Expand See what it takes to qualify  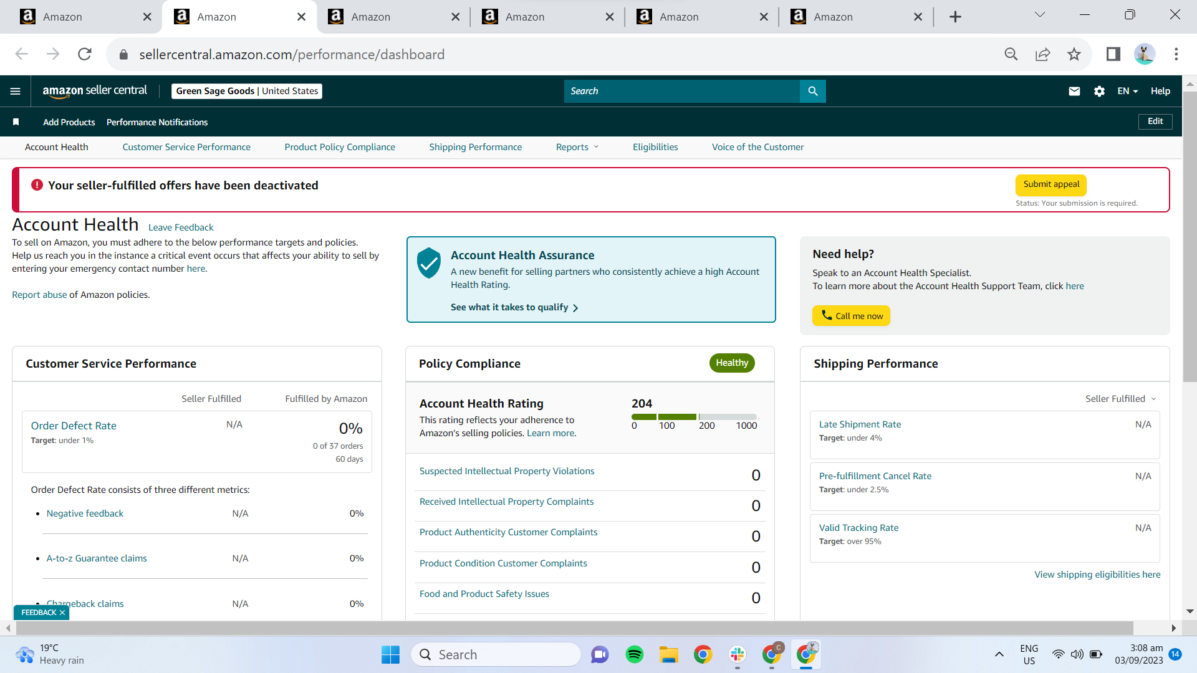point(514,307)
